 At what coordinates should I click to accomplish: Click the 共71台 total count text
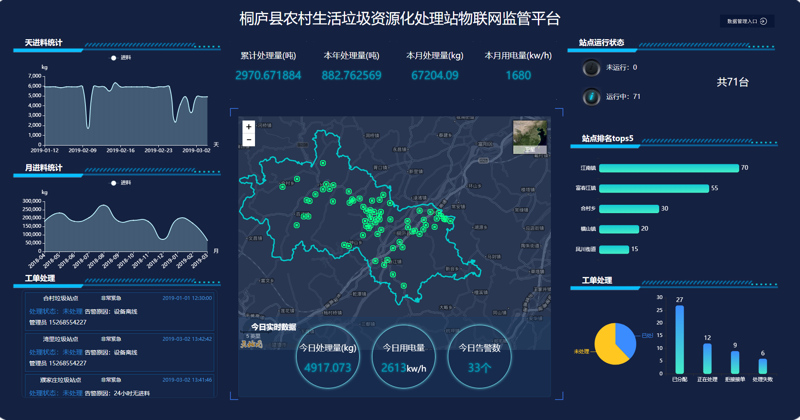[732, 82]
